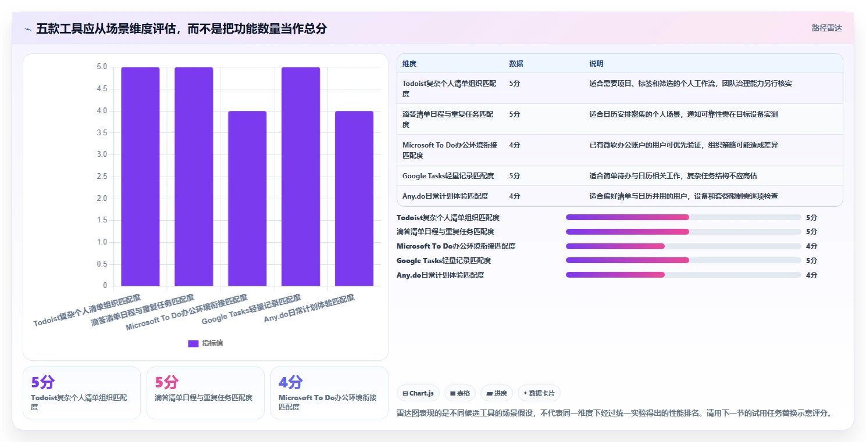This screenshot has width=866, height=442.
Task: Click the Google Tasks chart bar
Action: pyautogui.click(x=301, y=177)
